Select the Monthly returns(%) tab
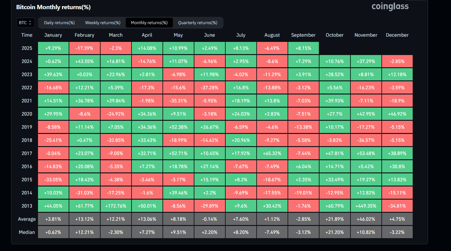The image size is (451, 251). click(149, 23)
